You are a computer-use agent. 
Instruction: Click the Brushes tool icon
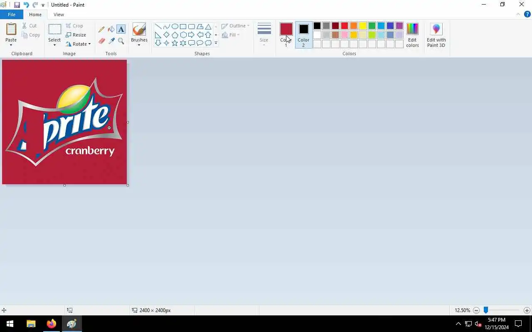point(139,29)
